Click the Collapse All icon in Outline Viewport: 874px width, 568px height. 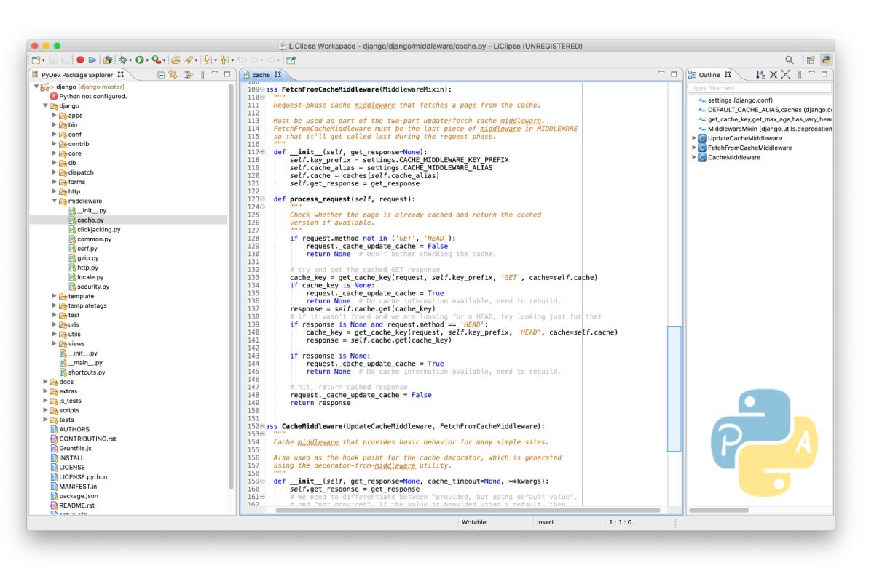point(773,74)
